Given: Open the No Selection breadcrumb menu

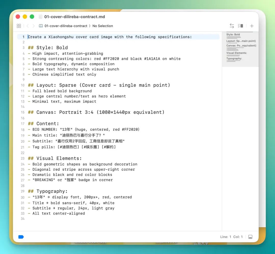Looking at the screenshot, I should click(x=103, y=26).
